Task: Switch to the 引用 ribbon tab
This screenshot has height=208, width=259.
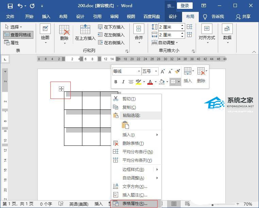Action: coord(97,17)
